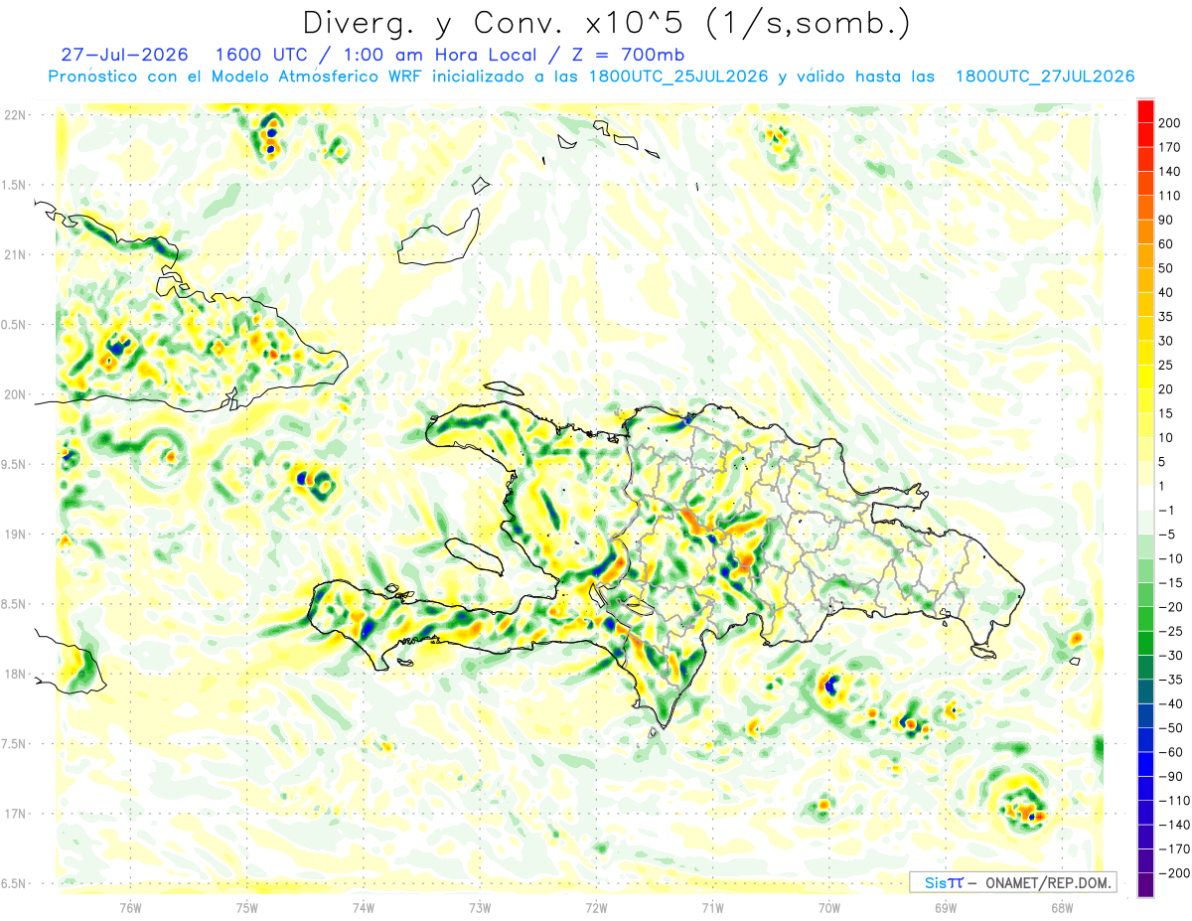This screenshot has height=921, width=1192.
Task: Click the -140 color scale value
Action: (1174, 825)
